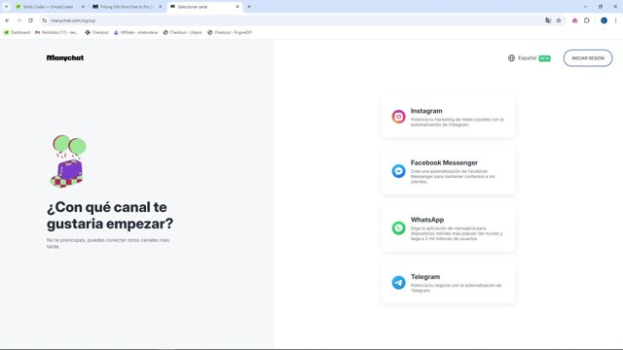Open the Chrome three-dot menu
The width and height of the screenshot is (623, 350).
[x=615, y=20]
